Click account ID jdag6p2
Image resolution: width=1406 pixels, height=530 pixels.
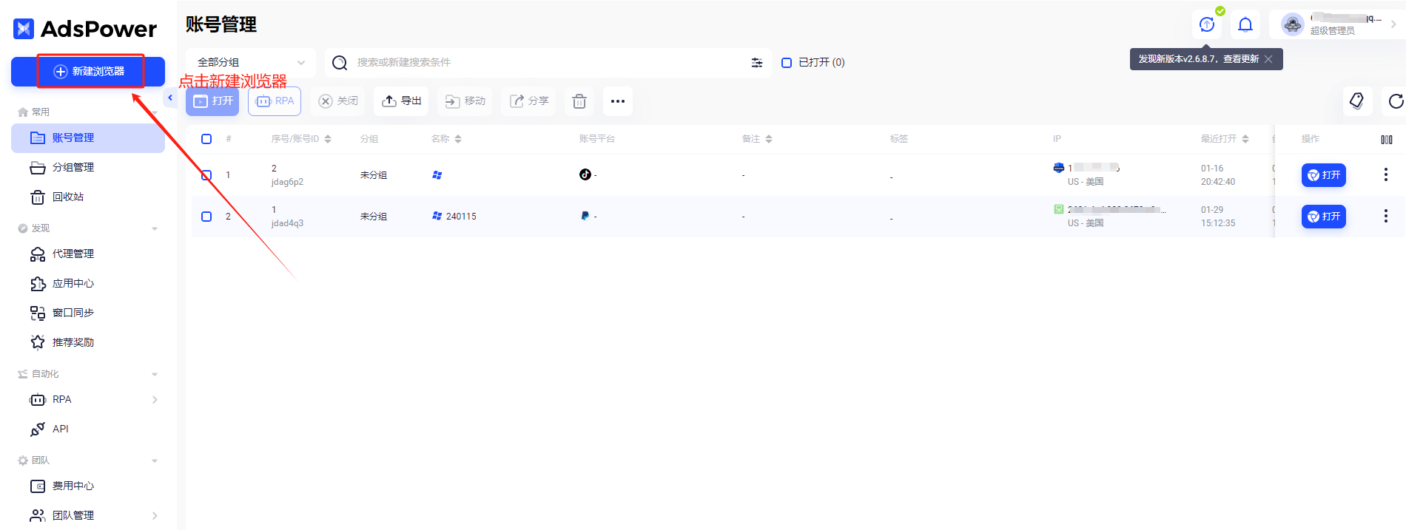(287, 182)
